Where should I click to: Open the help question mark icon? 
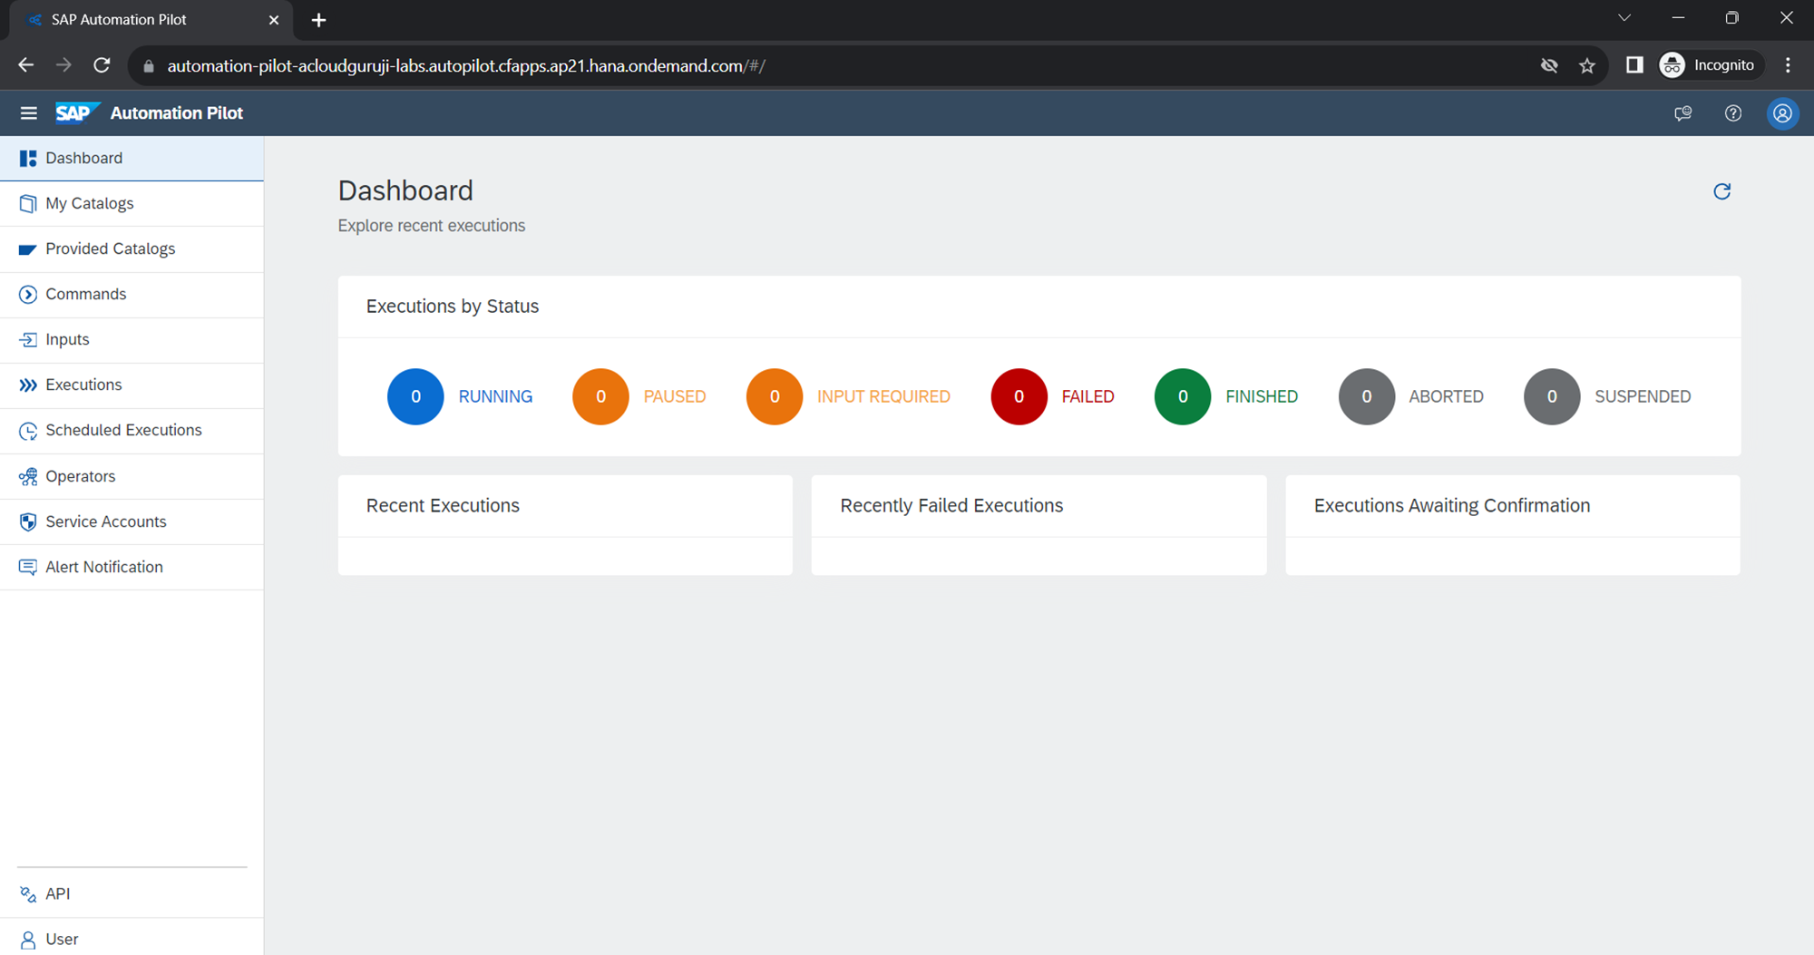[1732, 113]
